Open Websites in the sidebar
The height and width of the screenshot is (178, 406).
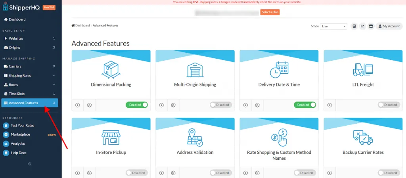[x=29, y=38]
